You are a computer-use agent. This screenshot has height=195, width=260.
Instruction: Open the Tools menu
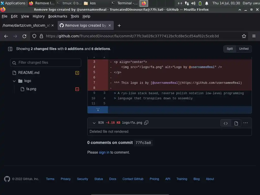[75, 16]
